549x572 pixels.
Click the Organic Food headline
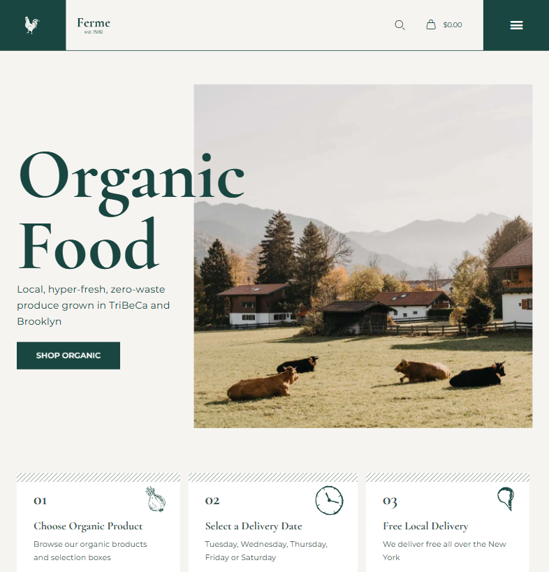pyautogui.click(x=131, y=210)
